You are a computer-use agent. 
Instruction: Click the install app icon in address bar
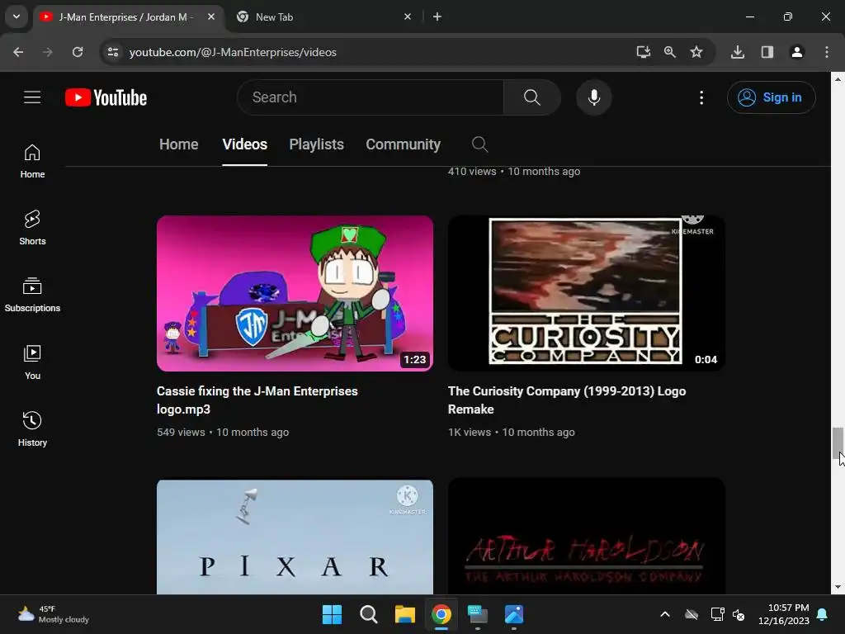(644, 52)
